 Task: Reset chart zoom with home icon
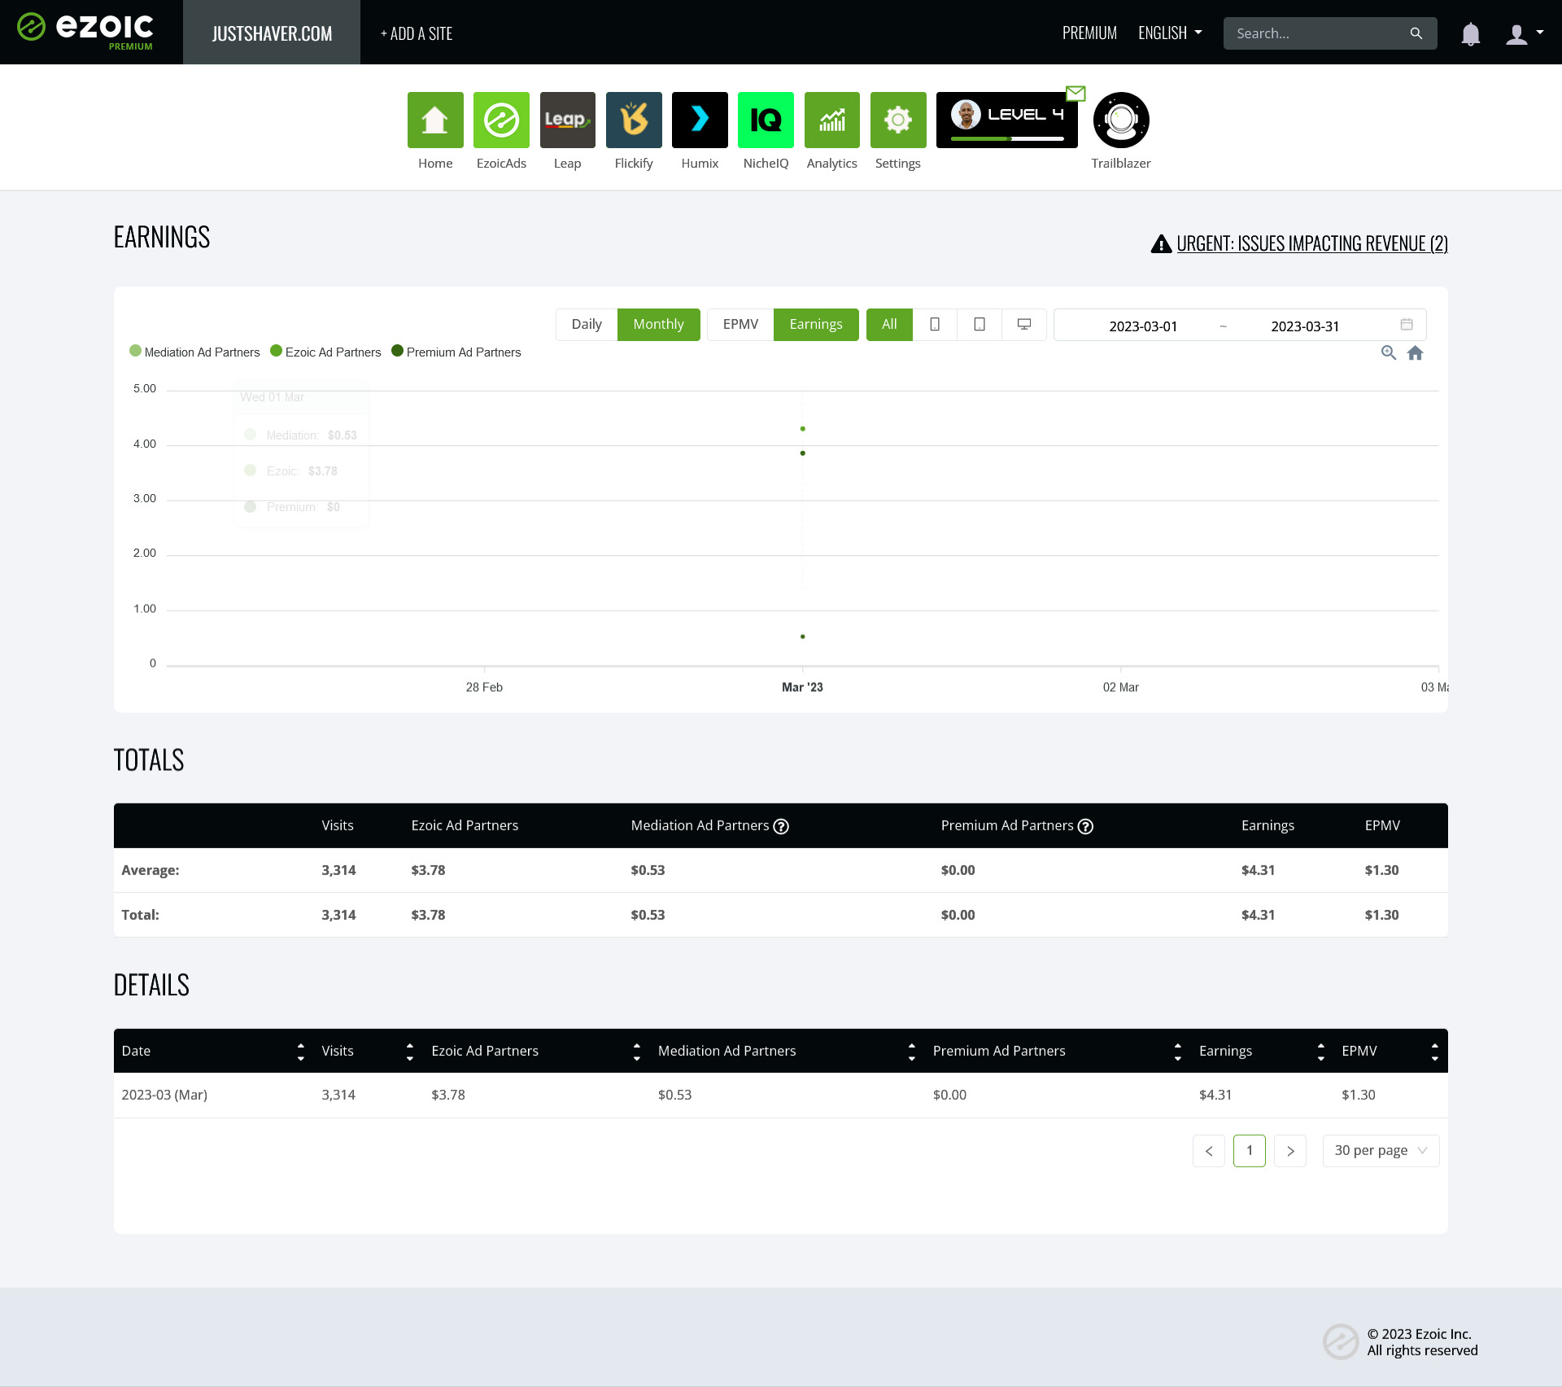[x=1416, y=352]
